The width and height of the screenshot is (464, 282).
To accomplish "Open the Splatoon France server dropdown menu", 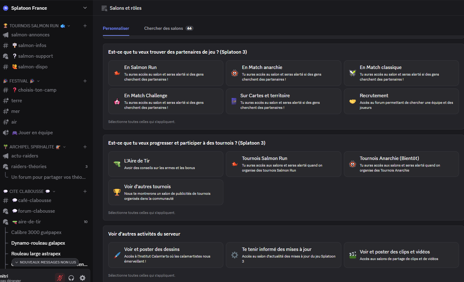I will 85,8.
